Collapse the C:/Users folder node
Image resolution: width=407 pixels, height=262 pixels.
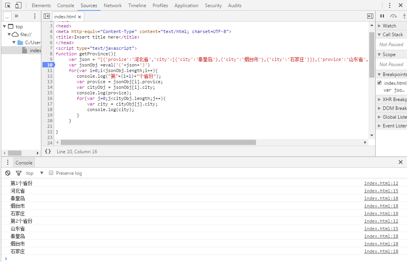coord(14,42)
